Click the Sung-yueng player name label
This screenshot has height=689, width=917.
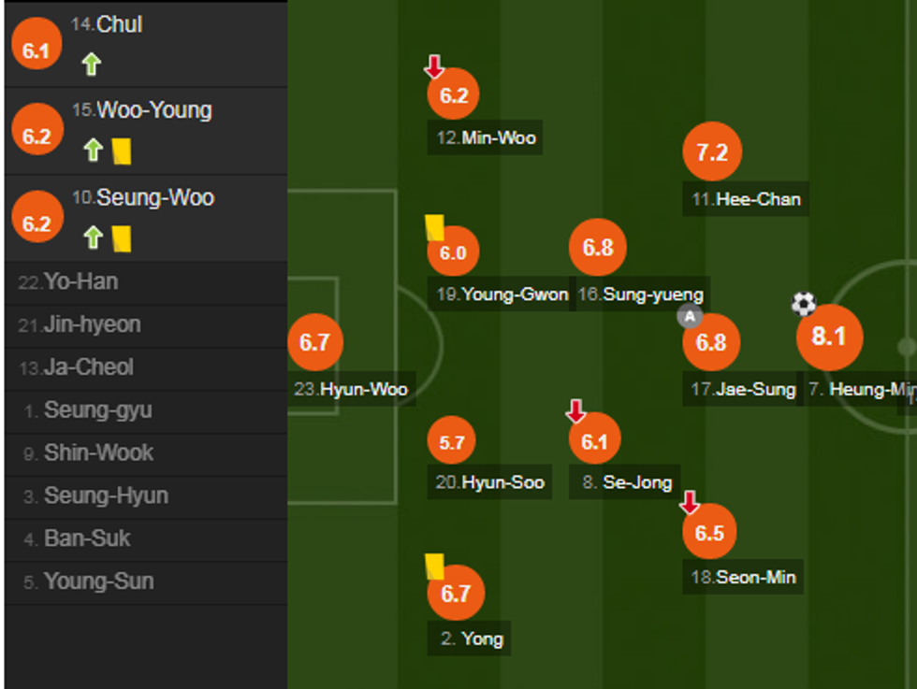coord(652,294)
